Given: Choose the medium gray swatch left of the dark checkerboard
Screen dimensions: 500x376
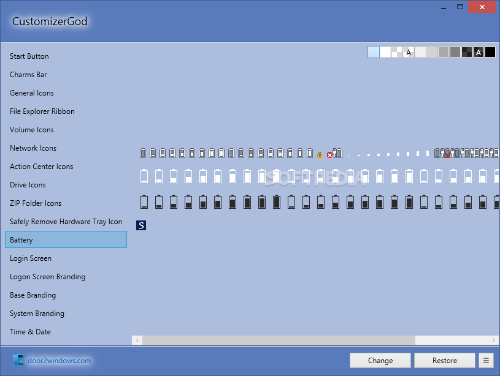Looking at the screenshot, I should pos(455,52).
